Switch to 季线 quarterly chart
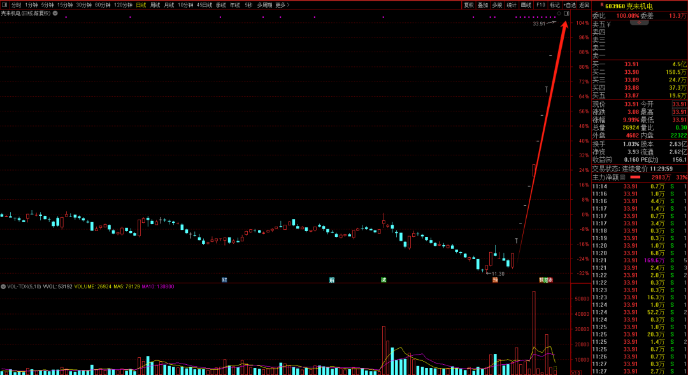The width and height of the screenshot is (688, 375). point(220,5)
